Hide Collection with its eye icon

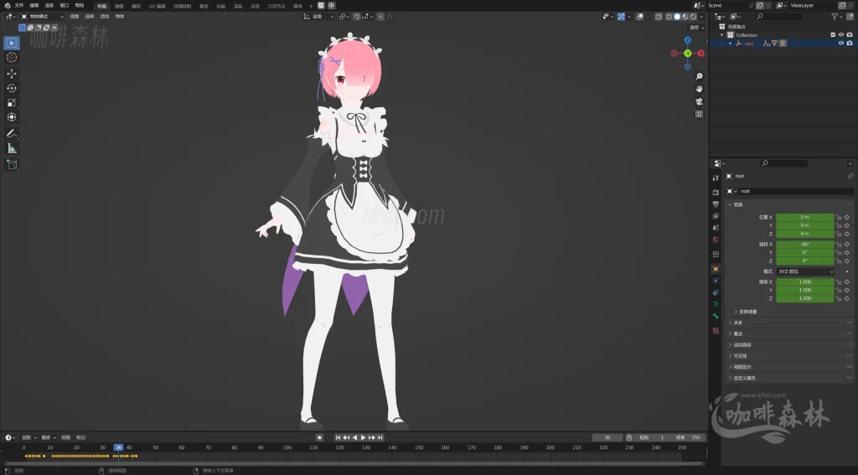[x=841, y=35]
